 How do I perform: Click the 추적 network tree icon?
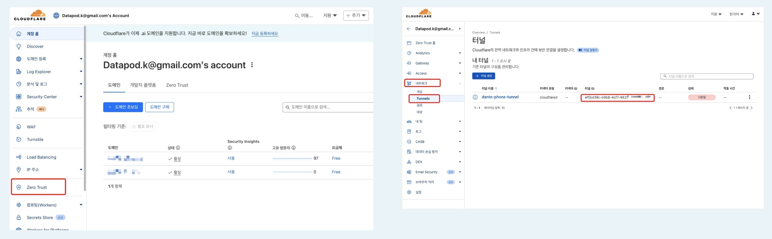click(19, 109)
